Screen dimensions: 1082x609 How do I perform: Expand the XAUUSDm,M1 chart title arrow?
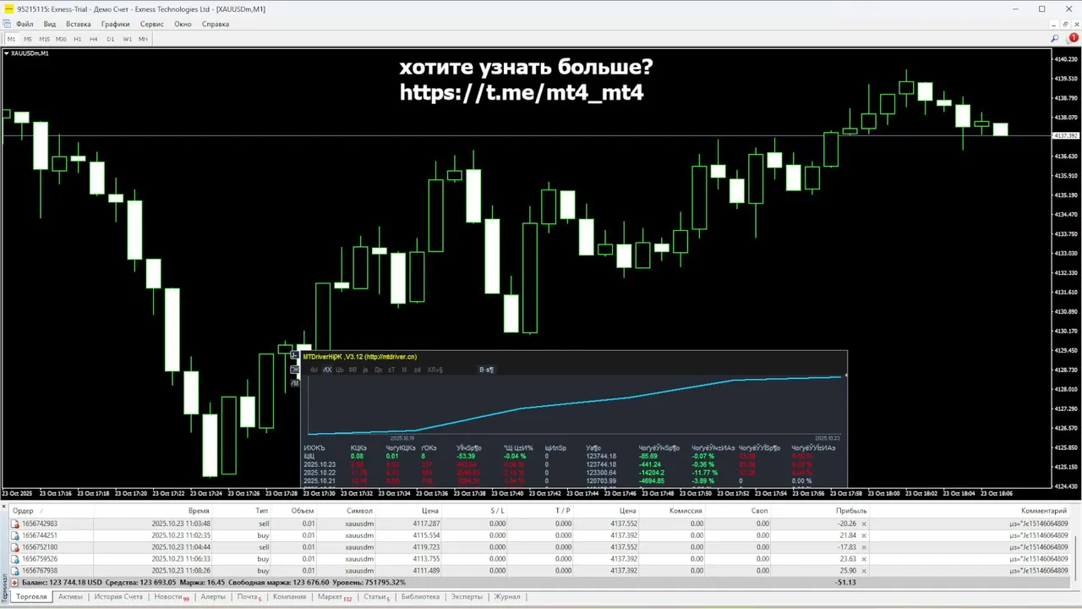pos(7,53)
